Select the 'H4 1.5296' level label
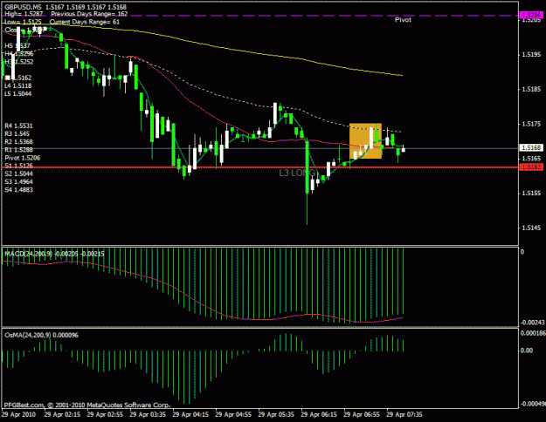Image resolution: width=546 pixels, height=422 pixels. 19,54
